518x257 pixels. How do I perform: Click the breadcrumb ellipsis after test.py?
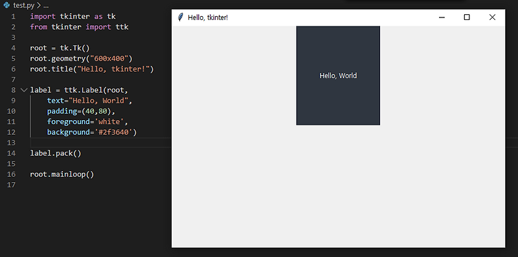[x=46, y=5]
